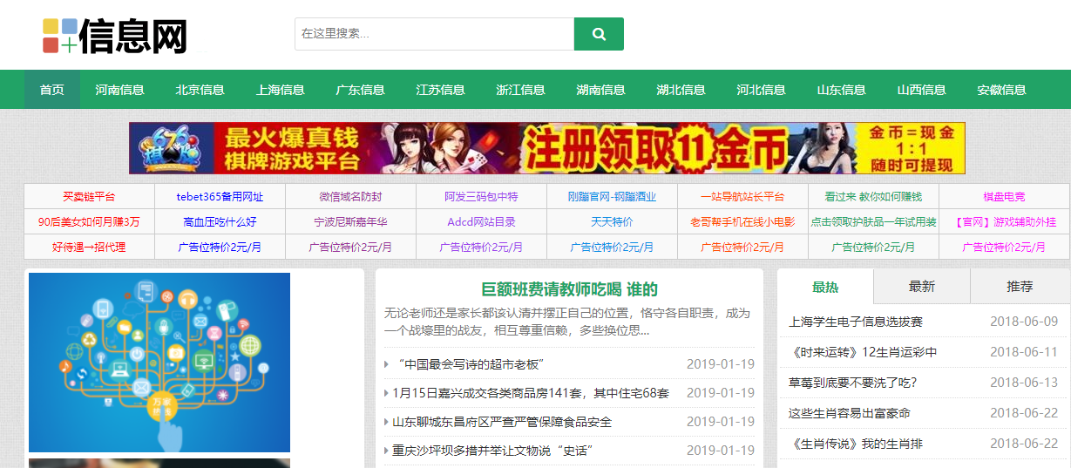1071x468 pixels.
Task: Click the blue network tree featured image
Action: click(159, 363)
